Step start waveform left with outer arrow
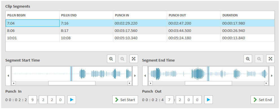 (8, 76)
